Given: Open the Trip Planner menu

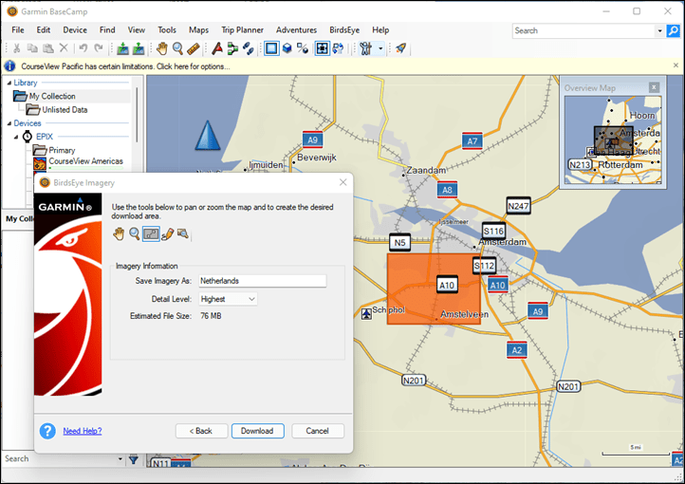Looking at the screenshot, I should click(x=242, y=29).
